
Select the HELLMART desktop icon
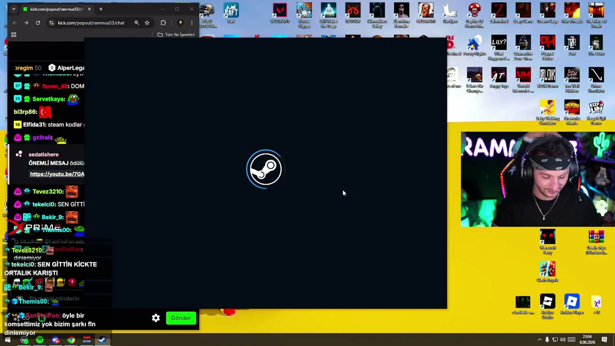pos(426,13)
